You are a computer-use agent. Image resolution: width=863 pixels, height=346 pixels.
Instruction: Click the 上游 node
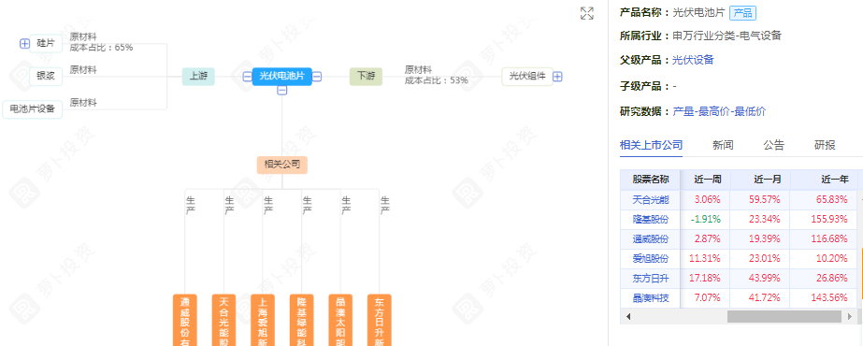(198, 77)
